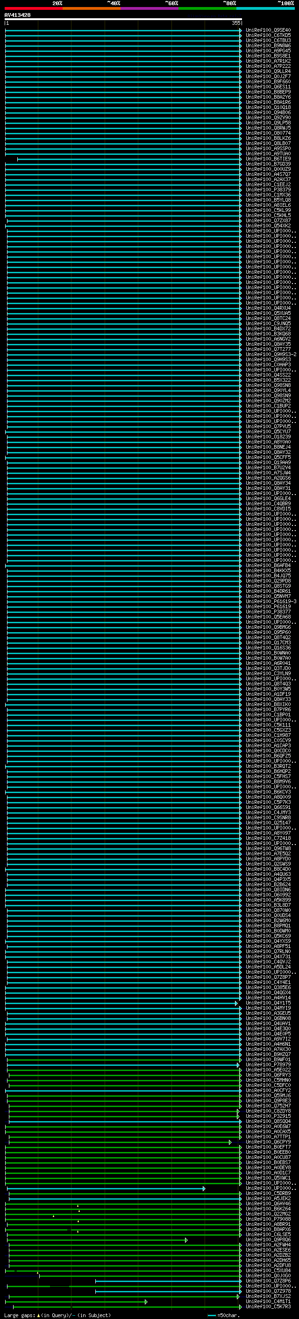Select the UniRef100_Q54XK2 entry
Viewport: 299px width, 1319px height.
[268, 226]
